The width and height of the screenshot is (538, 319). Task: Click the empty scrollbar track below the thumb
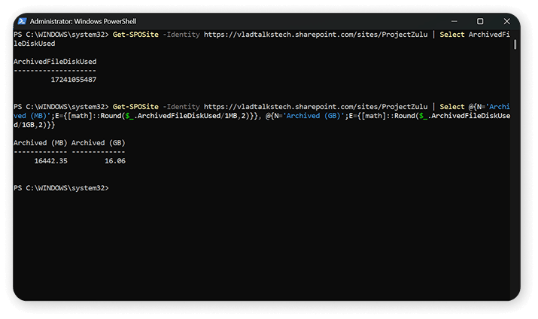point(515,188)
